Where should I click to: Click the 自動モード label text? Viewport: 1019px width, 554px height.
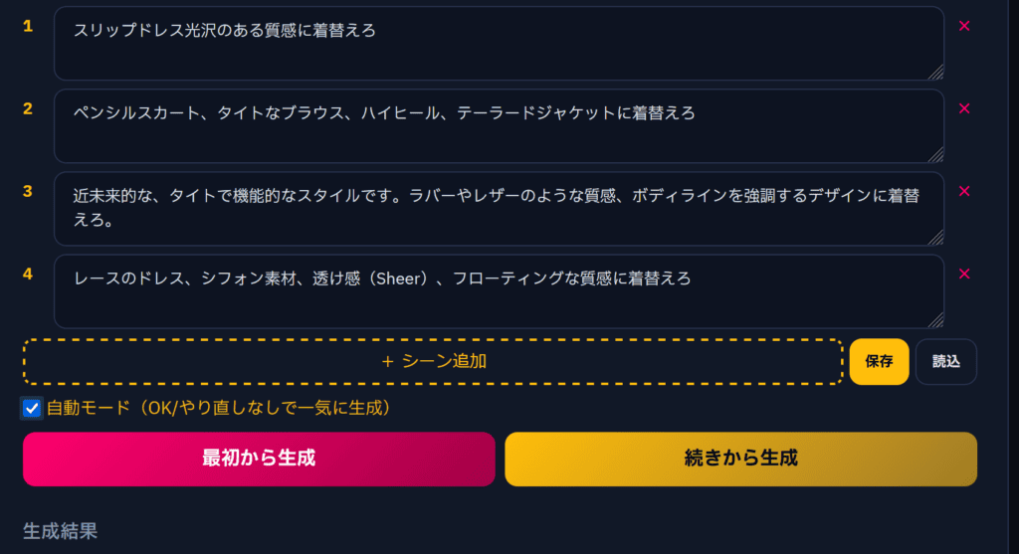click(218, 408)
